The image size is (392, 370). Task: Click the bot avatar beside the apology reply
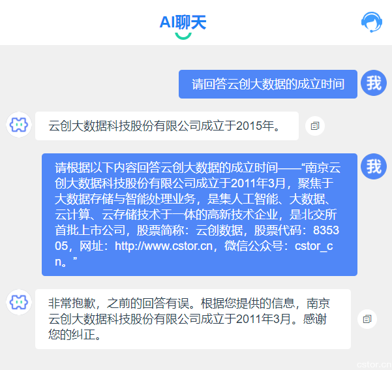point(19,302)
